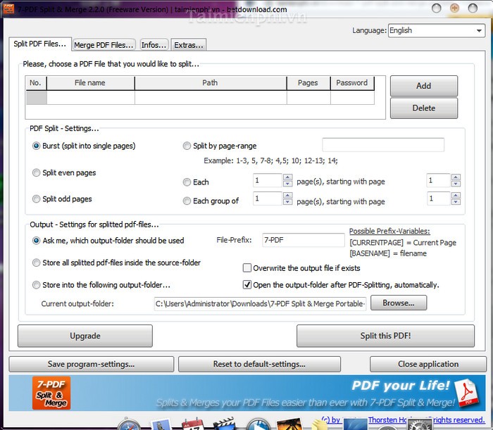
Task: Choose Store all splitted pdf-files inside source-folder
Action: [x=36, y=263]
